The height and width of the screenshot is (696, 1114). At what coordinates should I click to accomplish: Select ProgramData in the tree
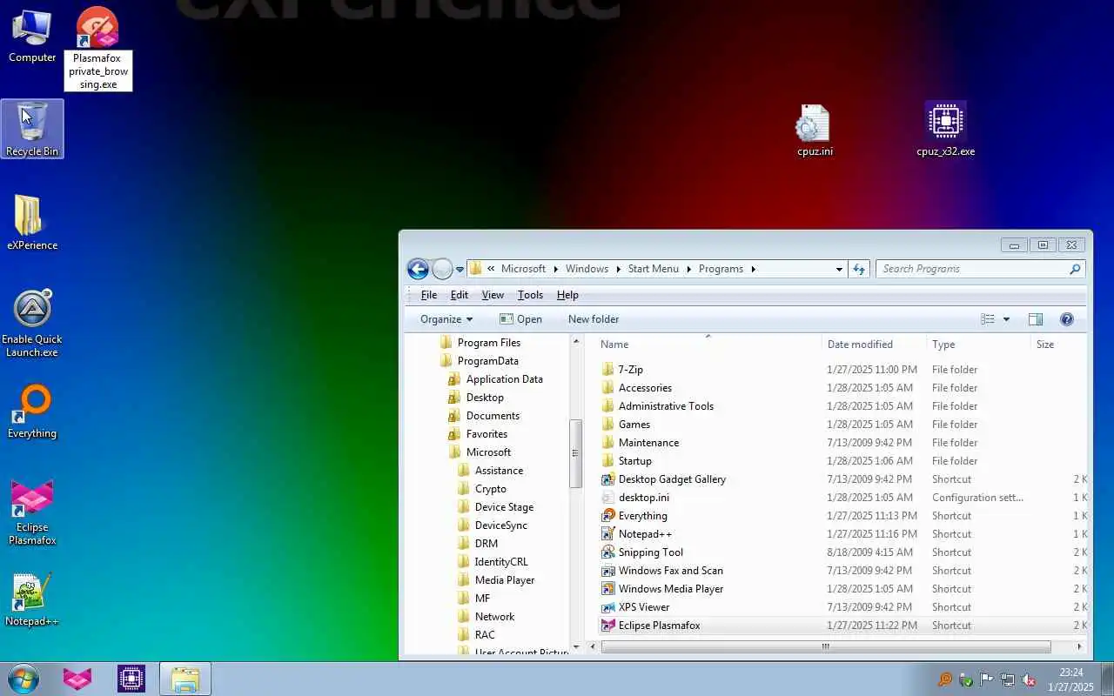(x=487, y=361)
